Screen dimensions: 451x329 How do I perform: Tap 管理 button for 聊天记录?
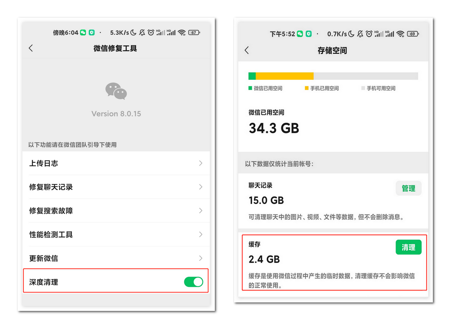pos(408,188)
